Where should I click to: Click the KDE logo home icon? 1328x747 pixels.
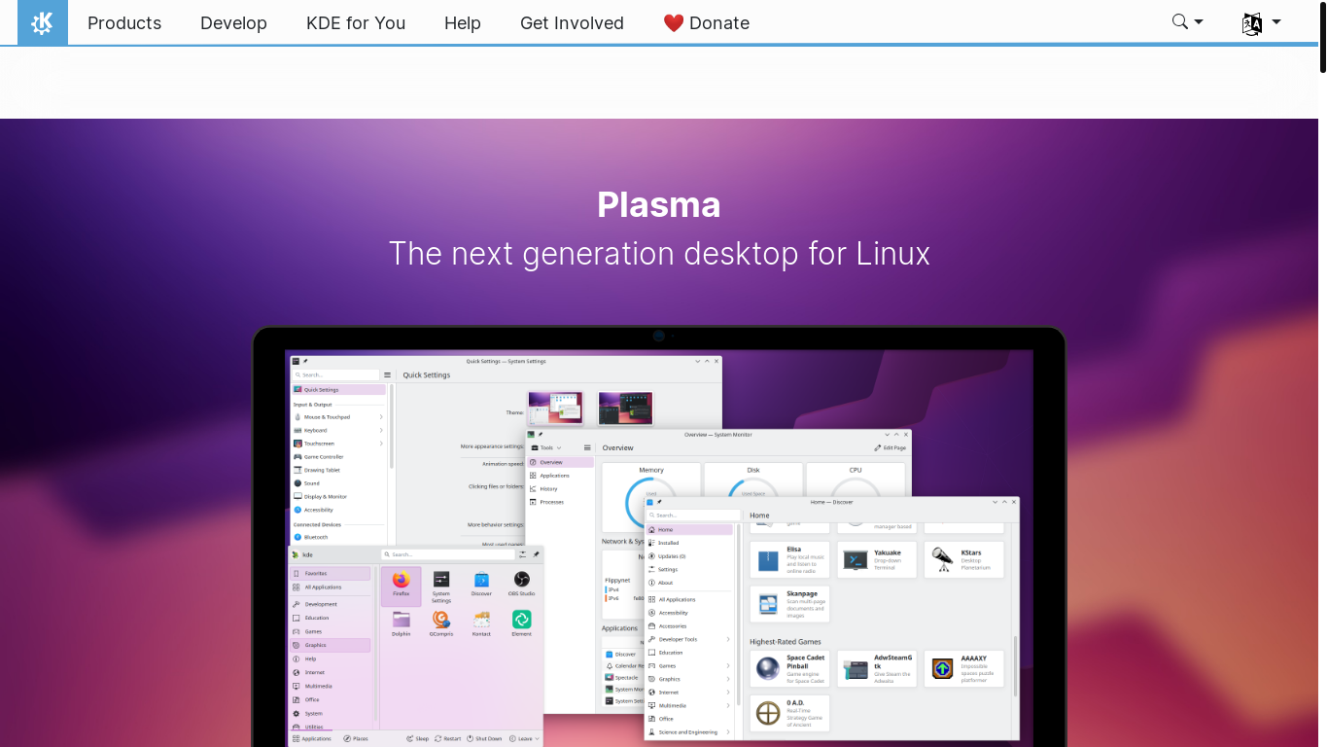click(x=43, y=22)
